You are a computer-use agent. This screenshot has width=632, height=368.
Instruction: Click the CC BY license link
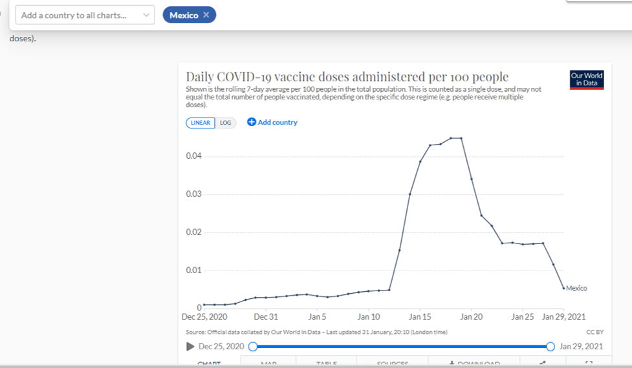coord(594,332)
